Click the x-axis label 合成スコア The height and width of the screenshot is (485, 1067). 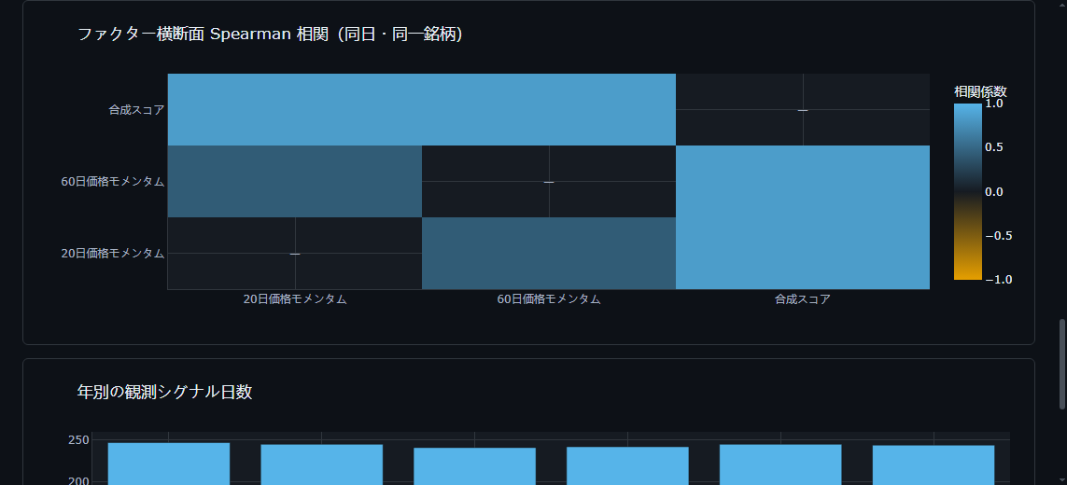pos(803,298)
